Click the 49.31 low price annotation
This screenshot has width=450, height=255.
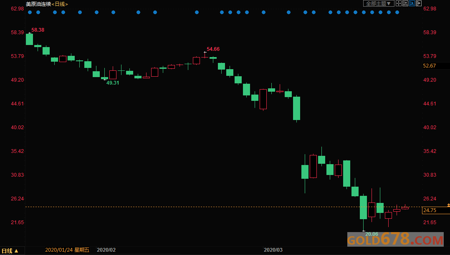tap(113, 83)
